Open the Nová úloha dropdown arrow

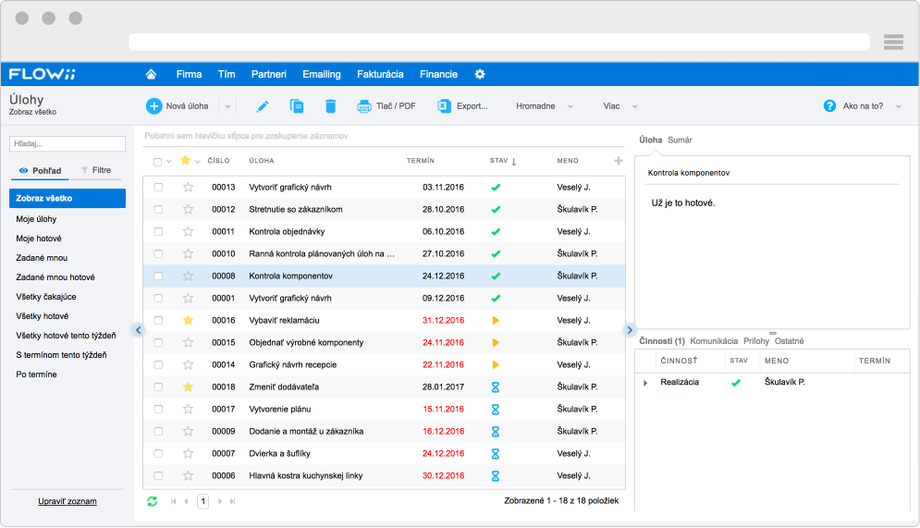point(227,106)
